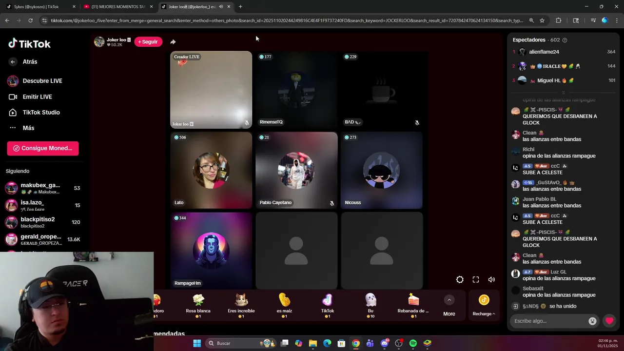Viewport: 624px width, 351px height.
Task: Select Lato guest avatar
Action: pos(211,170)
